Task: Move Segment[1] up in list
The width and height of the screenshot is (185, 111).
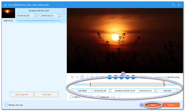Action: [64, 12]
